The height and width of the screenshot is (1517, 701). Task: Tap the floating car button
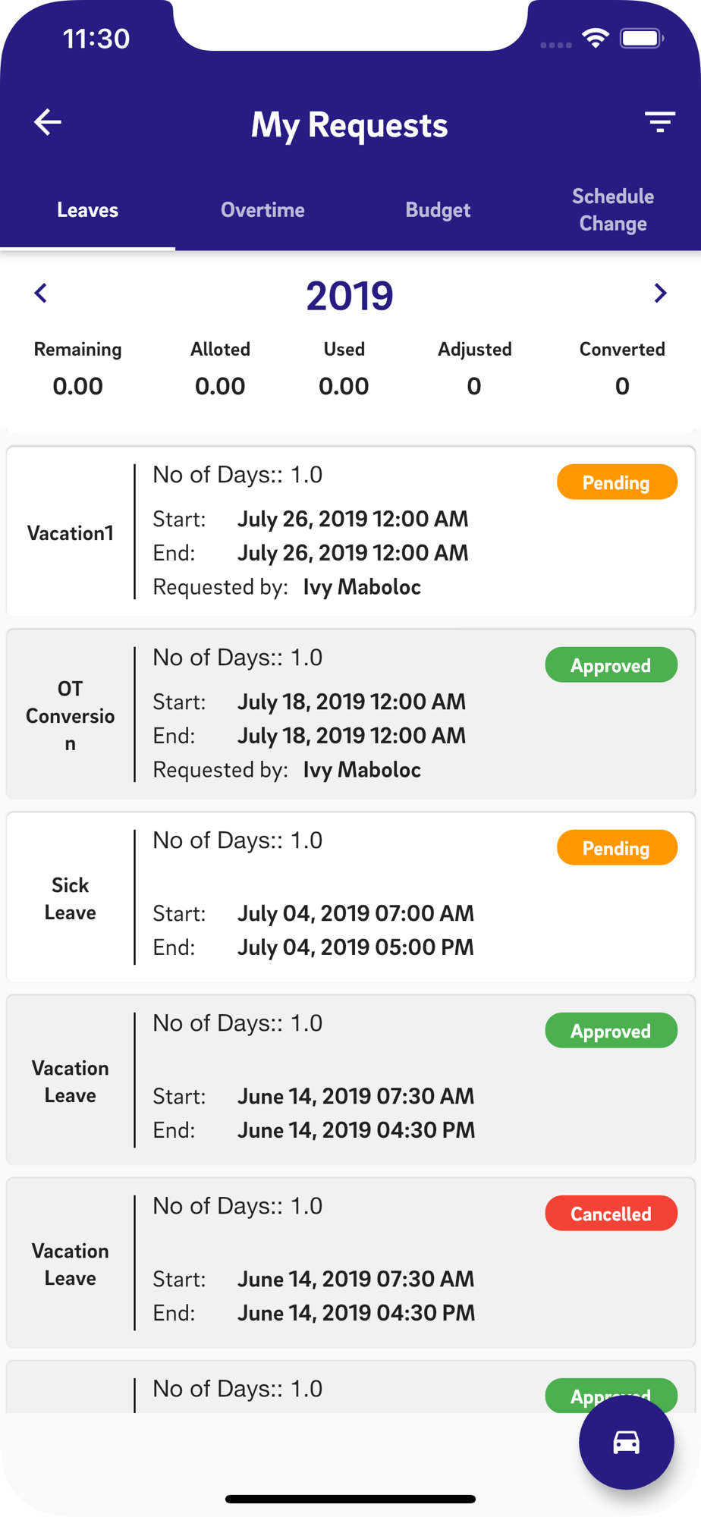(x=626, y=1442)
